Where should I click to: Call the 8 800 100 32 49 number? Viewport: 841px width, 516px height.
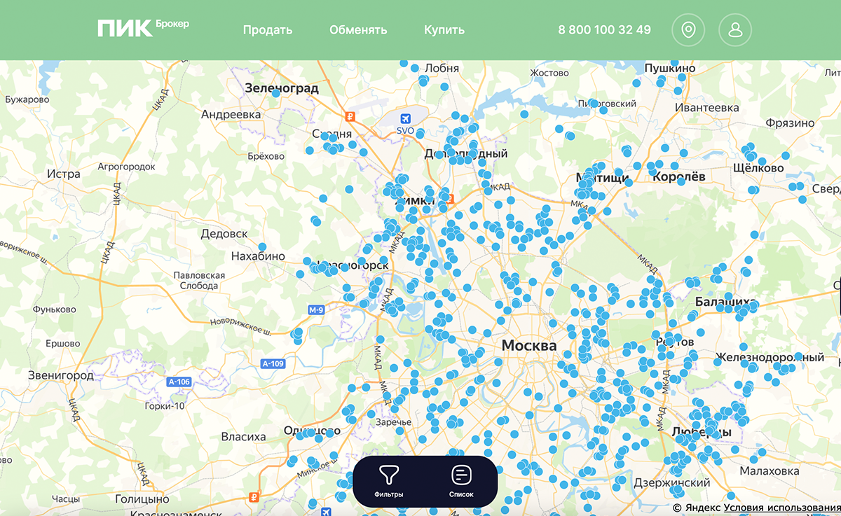[x=604, y=30]
